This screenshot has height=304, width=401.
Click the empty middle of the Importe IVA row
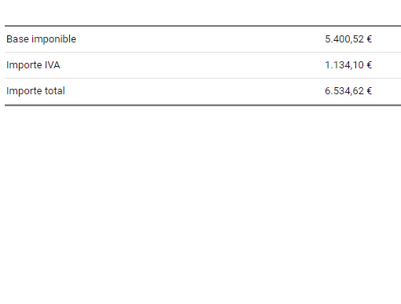click(x=191, y=65)
